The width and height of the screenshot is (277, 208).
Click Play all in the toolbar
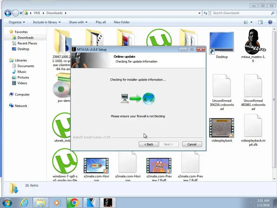click(101, 22)
